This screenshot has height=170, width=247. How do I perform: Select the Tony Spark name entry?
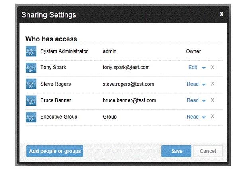(x=53, y=68)
